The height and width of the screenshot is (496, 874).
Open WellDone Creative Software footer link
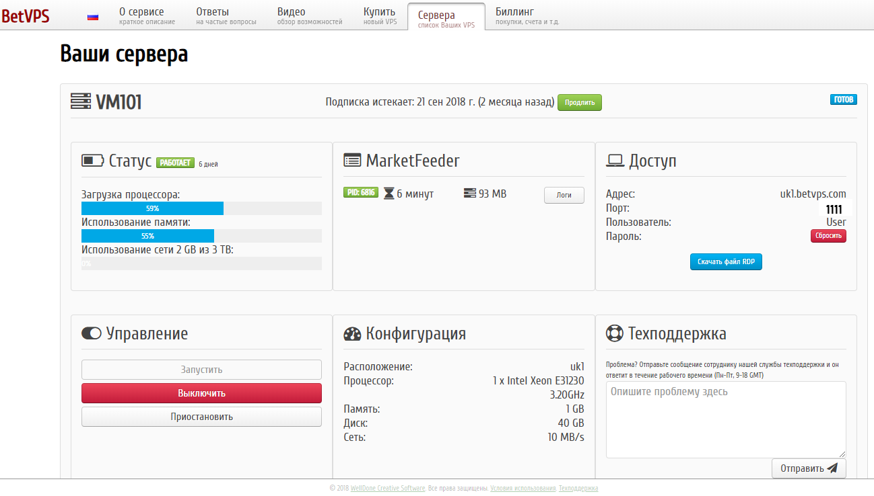tap(388, 489)
